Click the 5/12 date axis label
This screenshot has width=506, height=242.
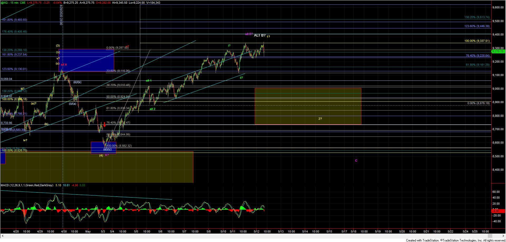tap(256, 231)
